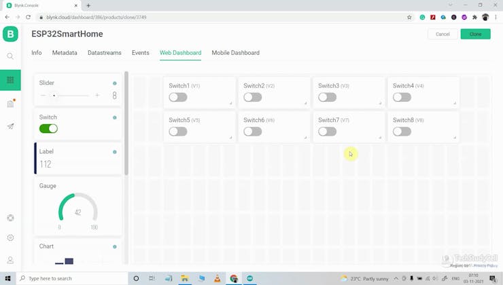This screenshot has width=503, height=285.
Task: Switch to Mobile Dashboard tab
Action: pyautogui.click(x=235, y=53)
